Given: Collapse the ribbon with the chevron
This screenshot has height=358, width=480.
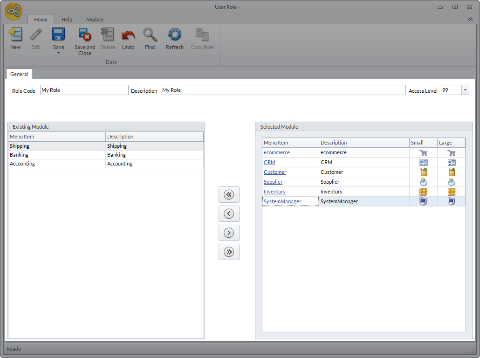Looking at the screenshot, I should (x=470, y=19).
